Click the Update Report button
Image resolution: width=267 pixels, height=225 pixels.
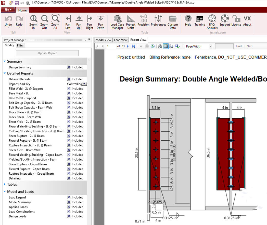point(47,53)
